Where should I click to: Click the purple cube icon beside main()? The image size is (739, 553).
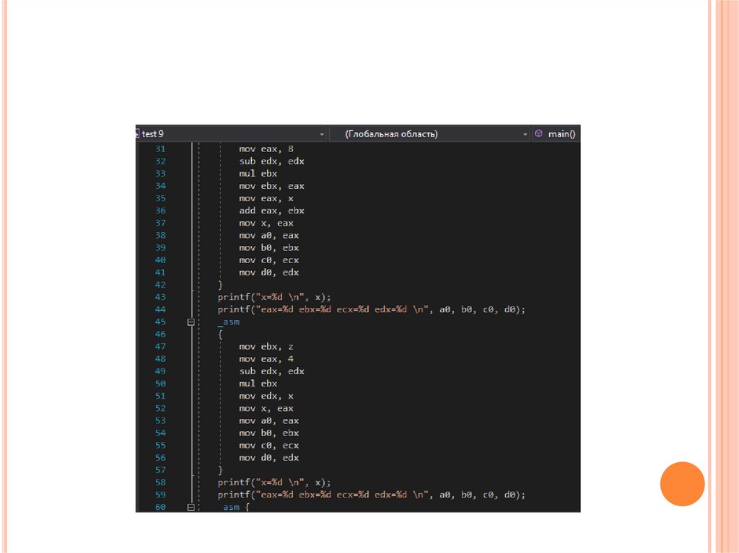tap(538, 133)
